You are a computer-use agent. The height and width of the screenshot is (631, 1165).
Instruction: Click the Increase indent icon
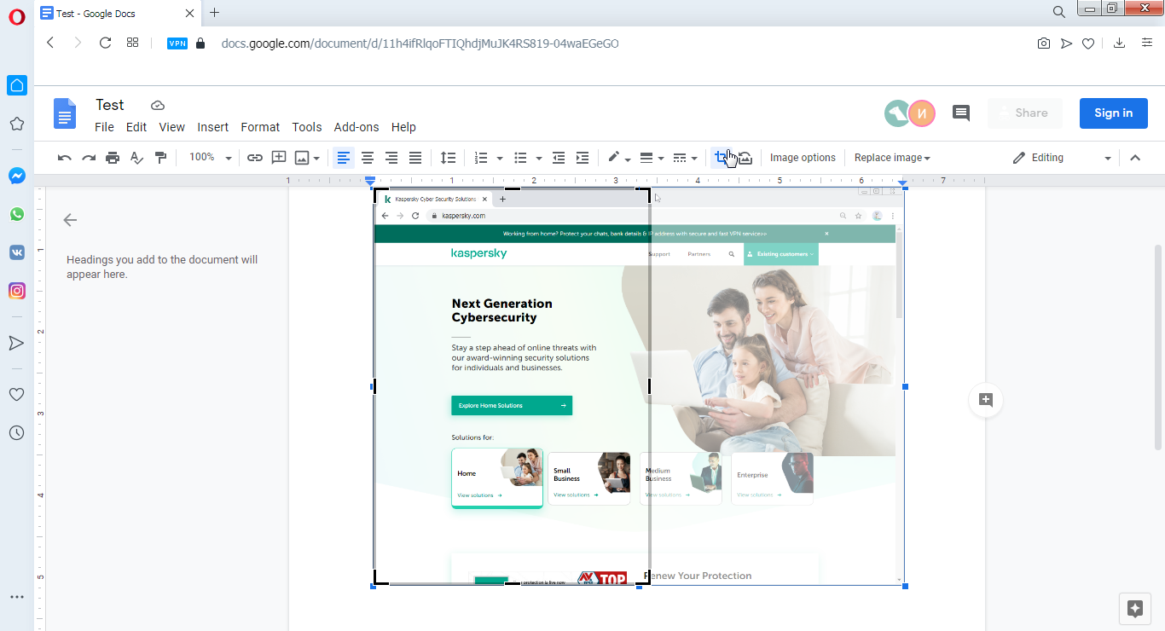(582, 158)
